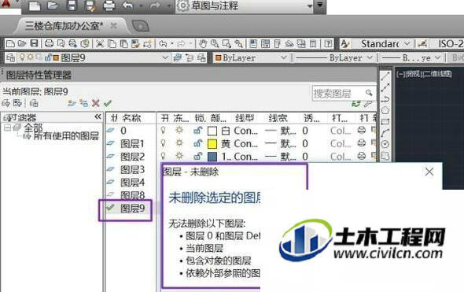Toggle the Freeze sun icon for layer 0
Viewport: 464px width, 292px height.
pyautogui.click(x=179, y=131)
